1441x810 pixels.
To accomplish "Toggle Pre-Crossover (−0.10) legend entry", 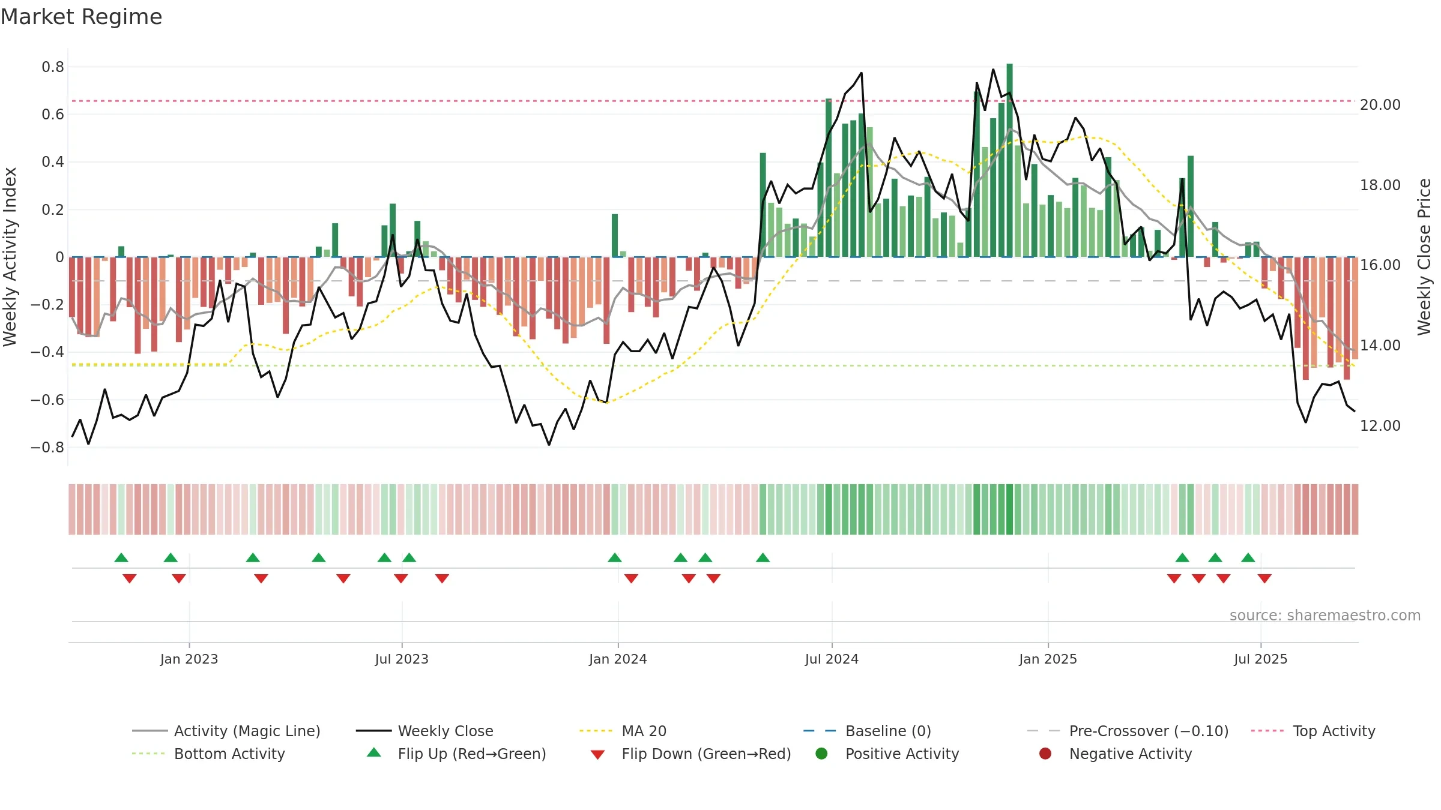I will [1128, 731].
